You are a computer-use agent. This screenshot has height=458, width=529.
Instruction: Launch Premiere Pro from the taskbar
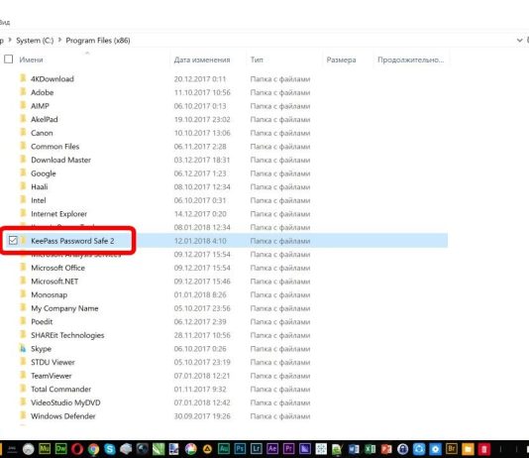[288, 448]
